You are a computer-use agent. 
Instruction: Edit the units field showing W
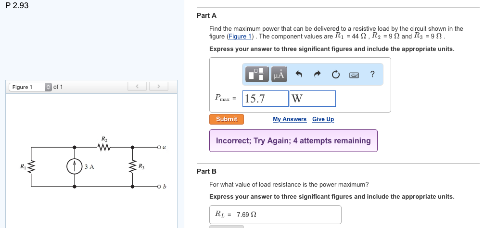pyautogui.click(x=312, y=99)
